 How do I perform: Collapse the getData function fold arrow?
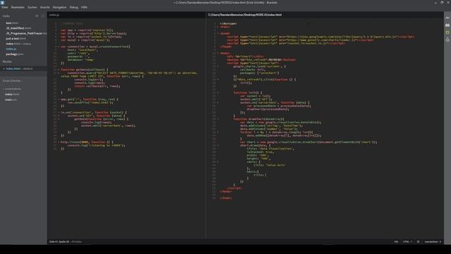point(58,70)
